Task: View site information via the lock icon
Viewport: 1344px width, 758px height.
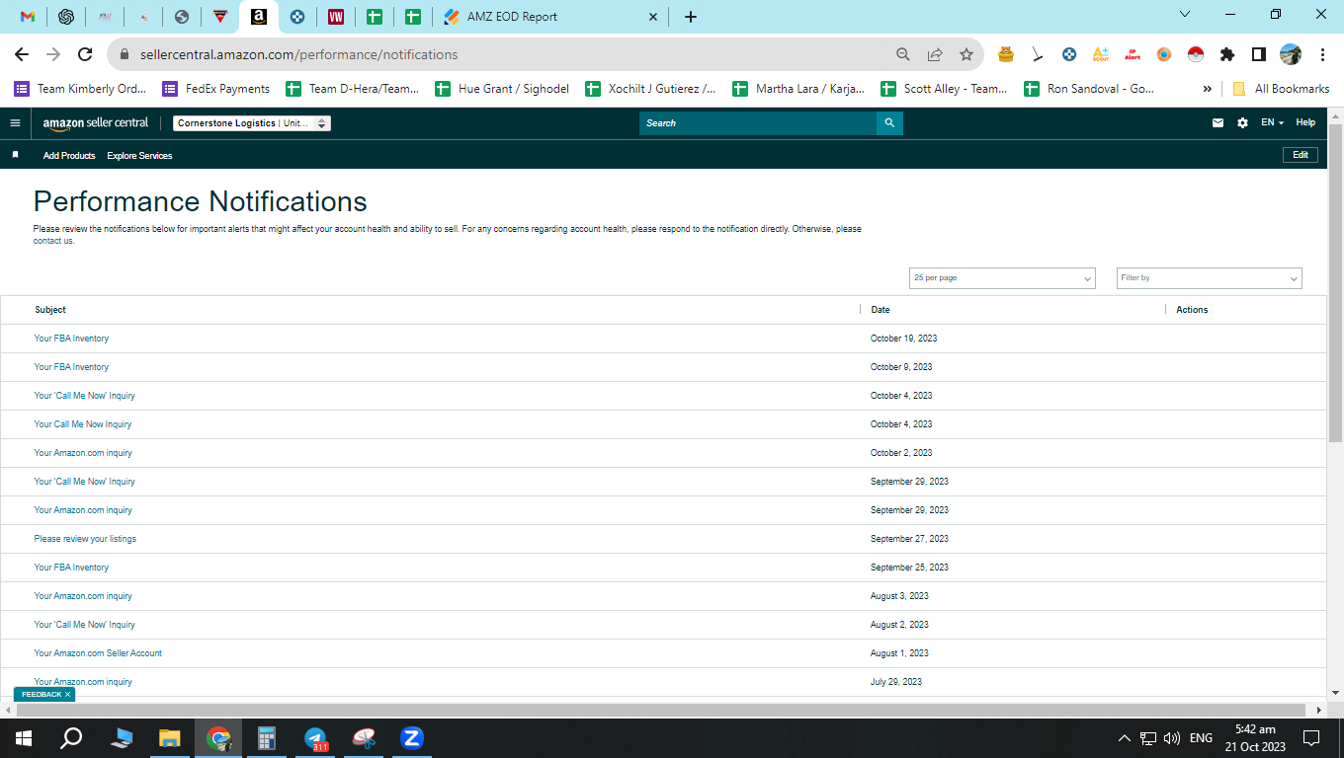Action: tap(125, 54)
